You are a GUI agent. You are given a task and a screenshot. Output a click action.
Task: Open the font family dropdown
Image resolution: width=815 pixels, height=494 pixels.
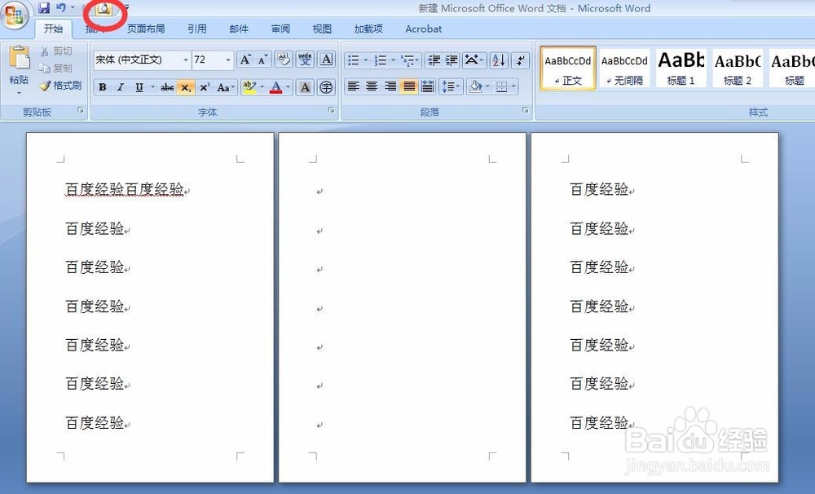click(x=186, y=60)
